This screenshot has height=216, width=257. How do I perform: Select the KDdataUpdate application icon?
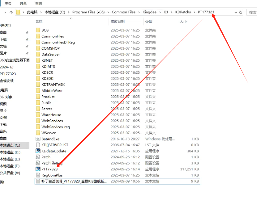click(x=38, y=151)
